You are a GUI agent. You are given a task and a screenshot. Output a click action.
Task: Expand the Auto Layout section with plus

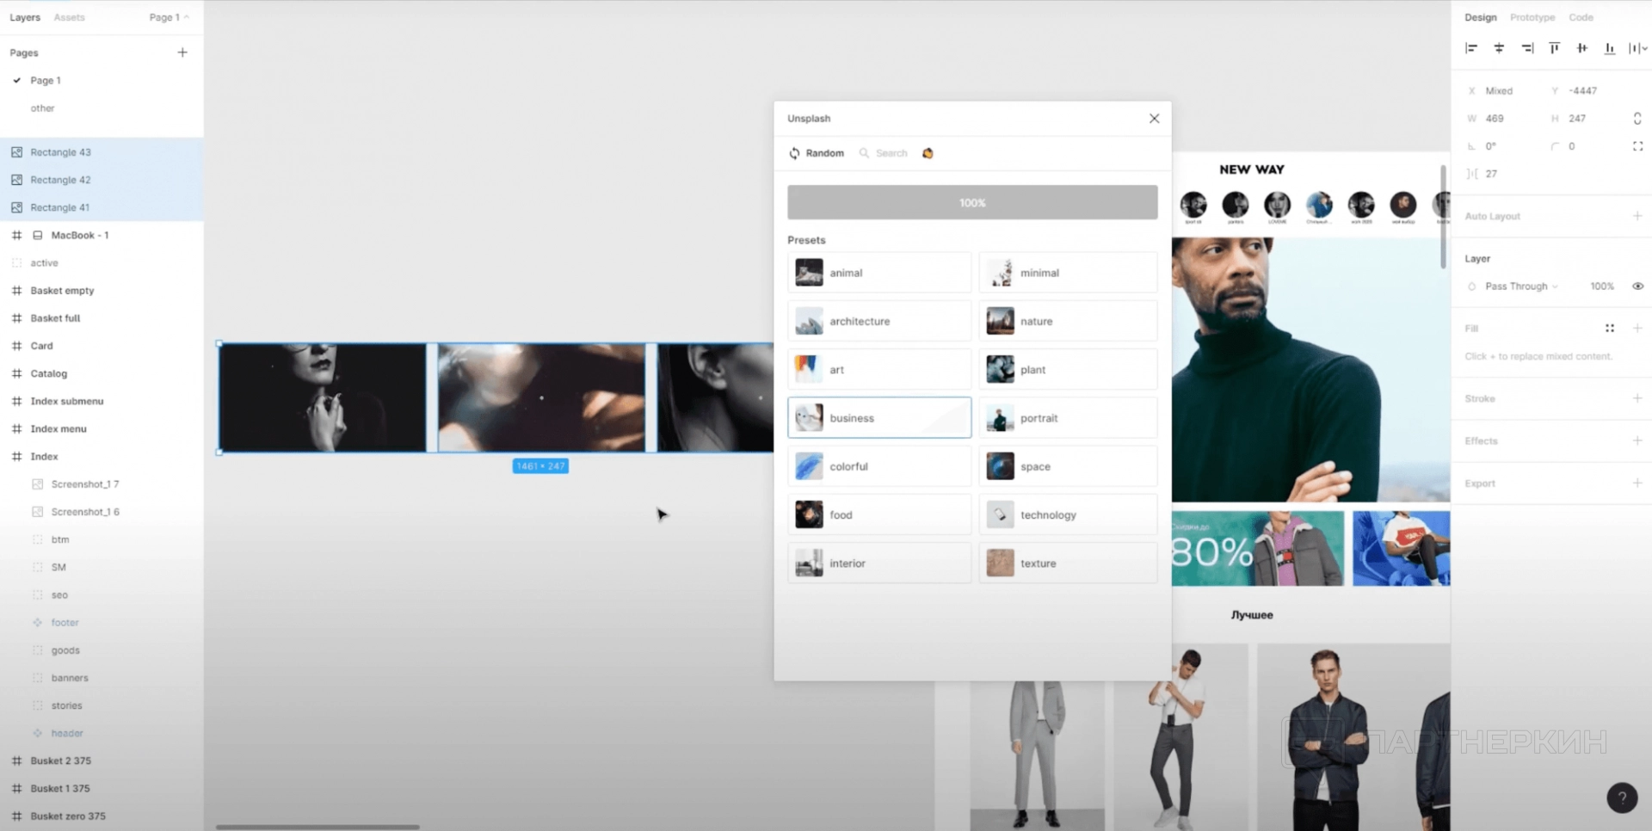[x=1637, y=216]
